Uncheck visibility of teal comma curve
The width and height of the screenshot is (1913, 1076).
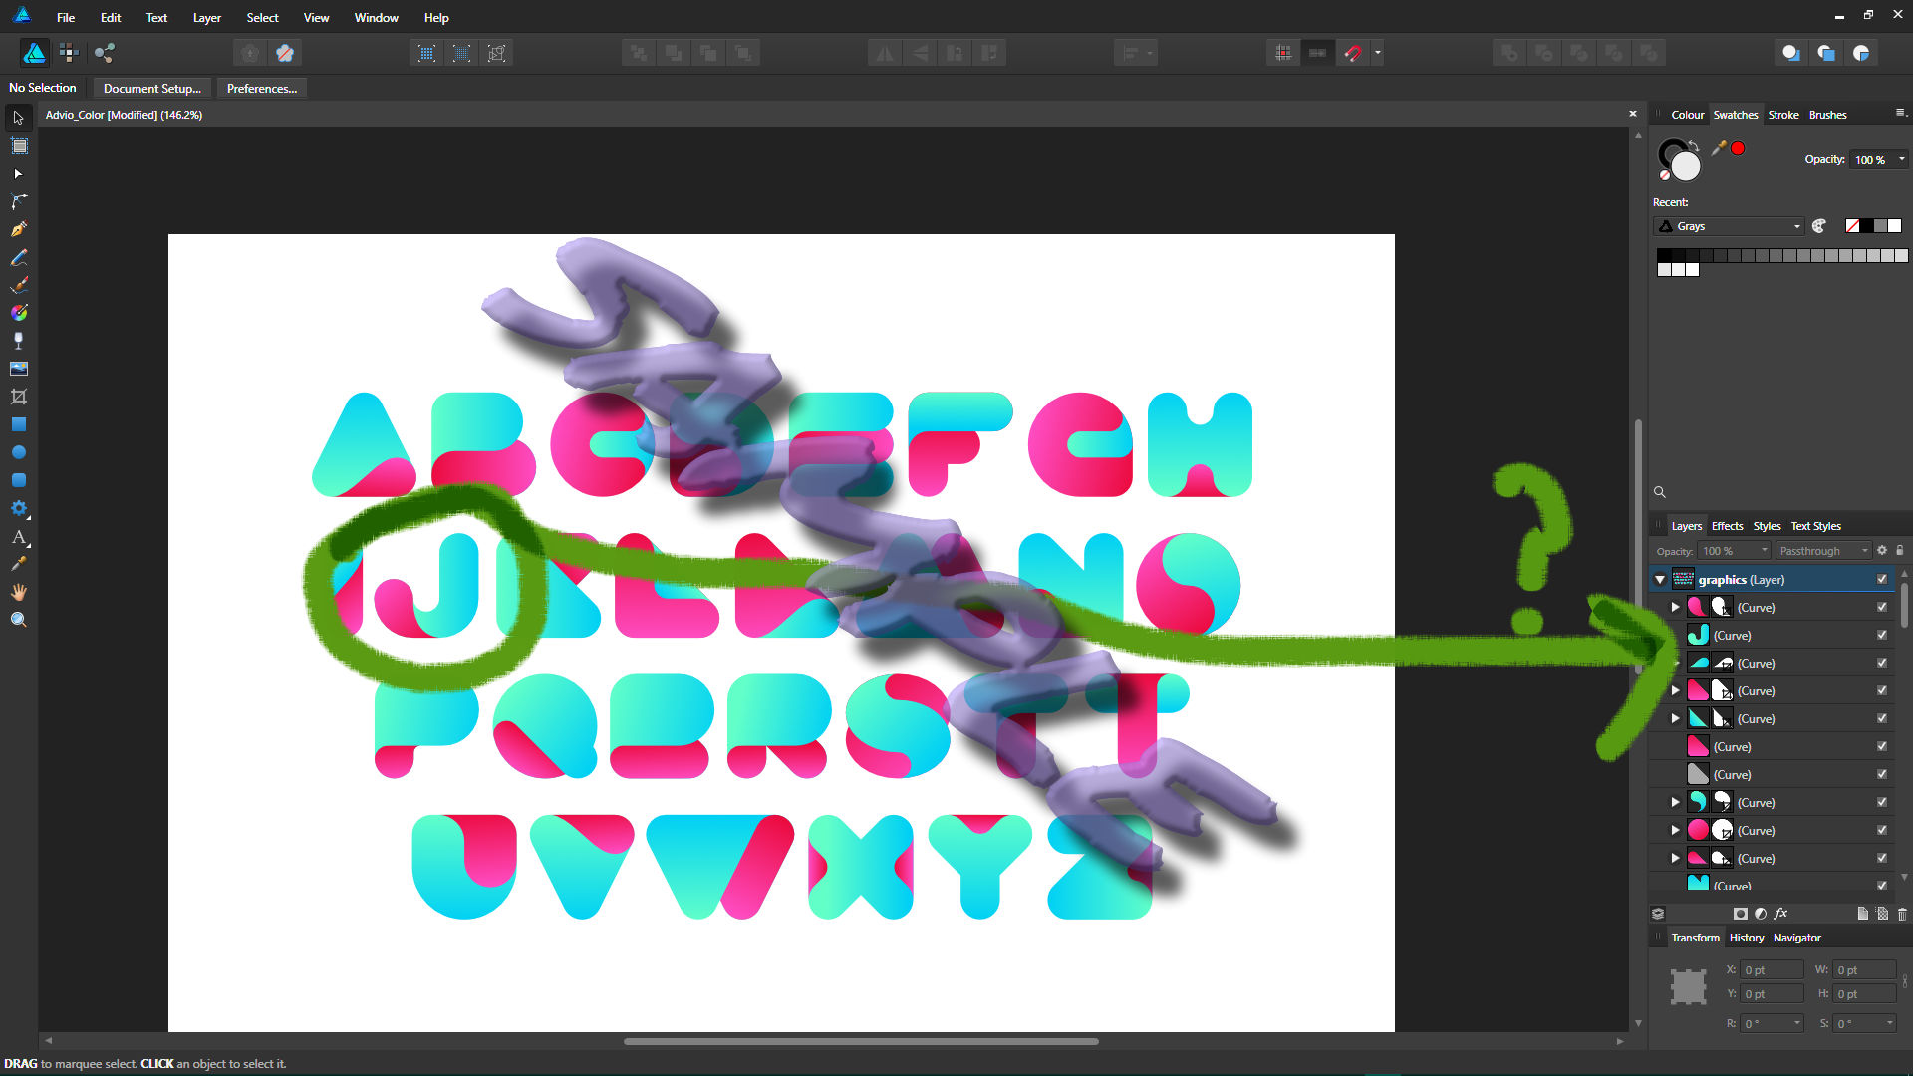click(x=1882, y=802)
